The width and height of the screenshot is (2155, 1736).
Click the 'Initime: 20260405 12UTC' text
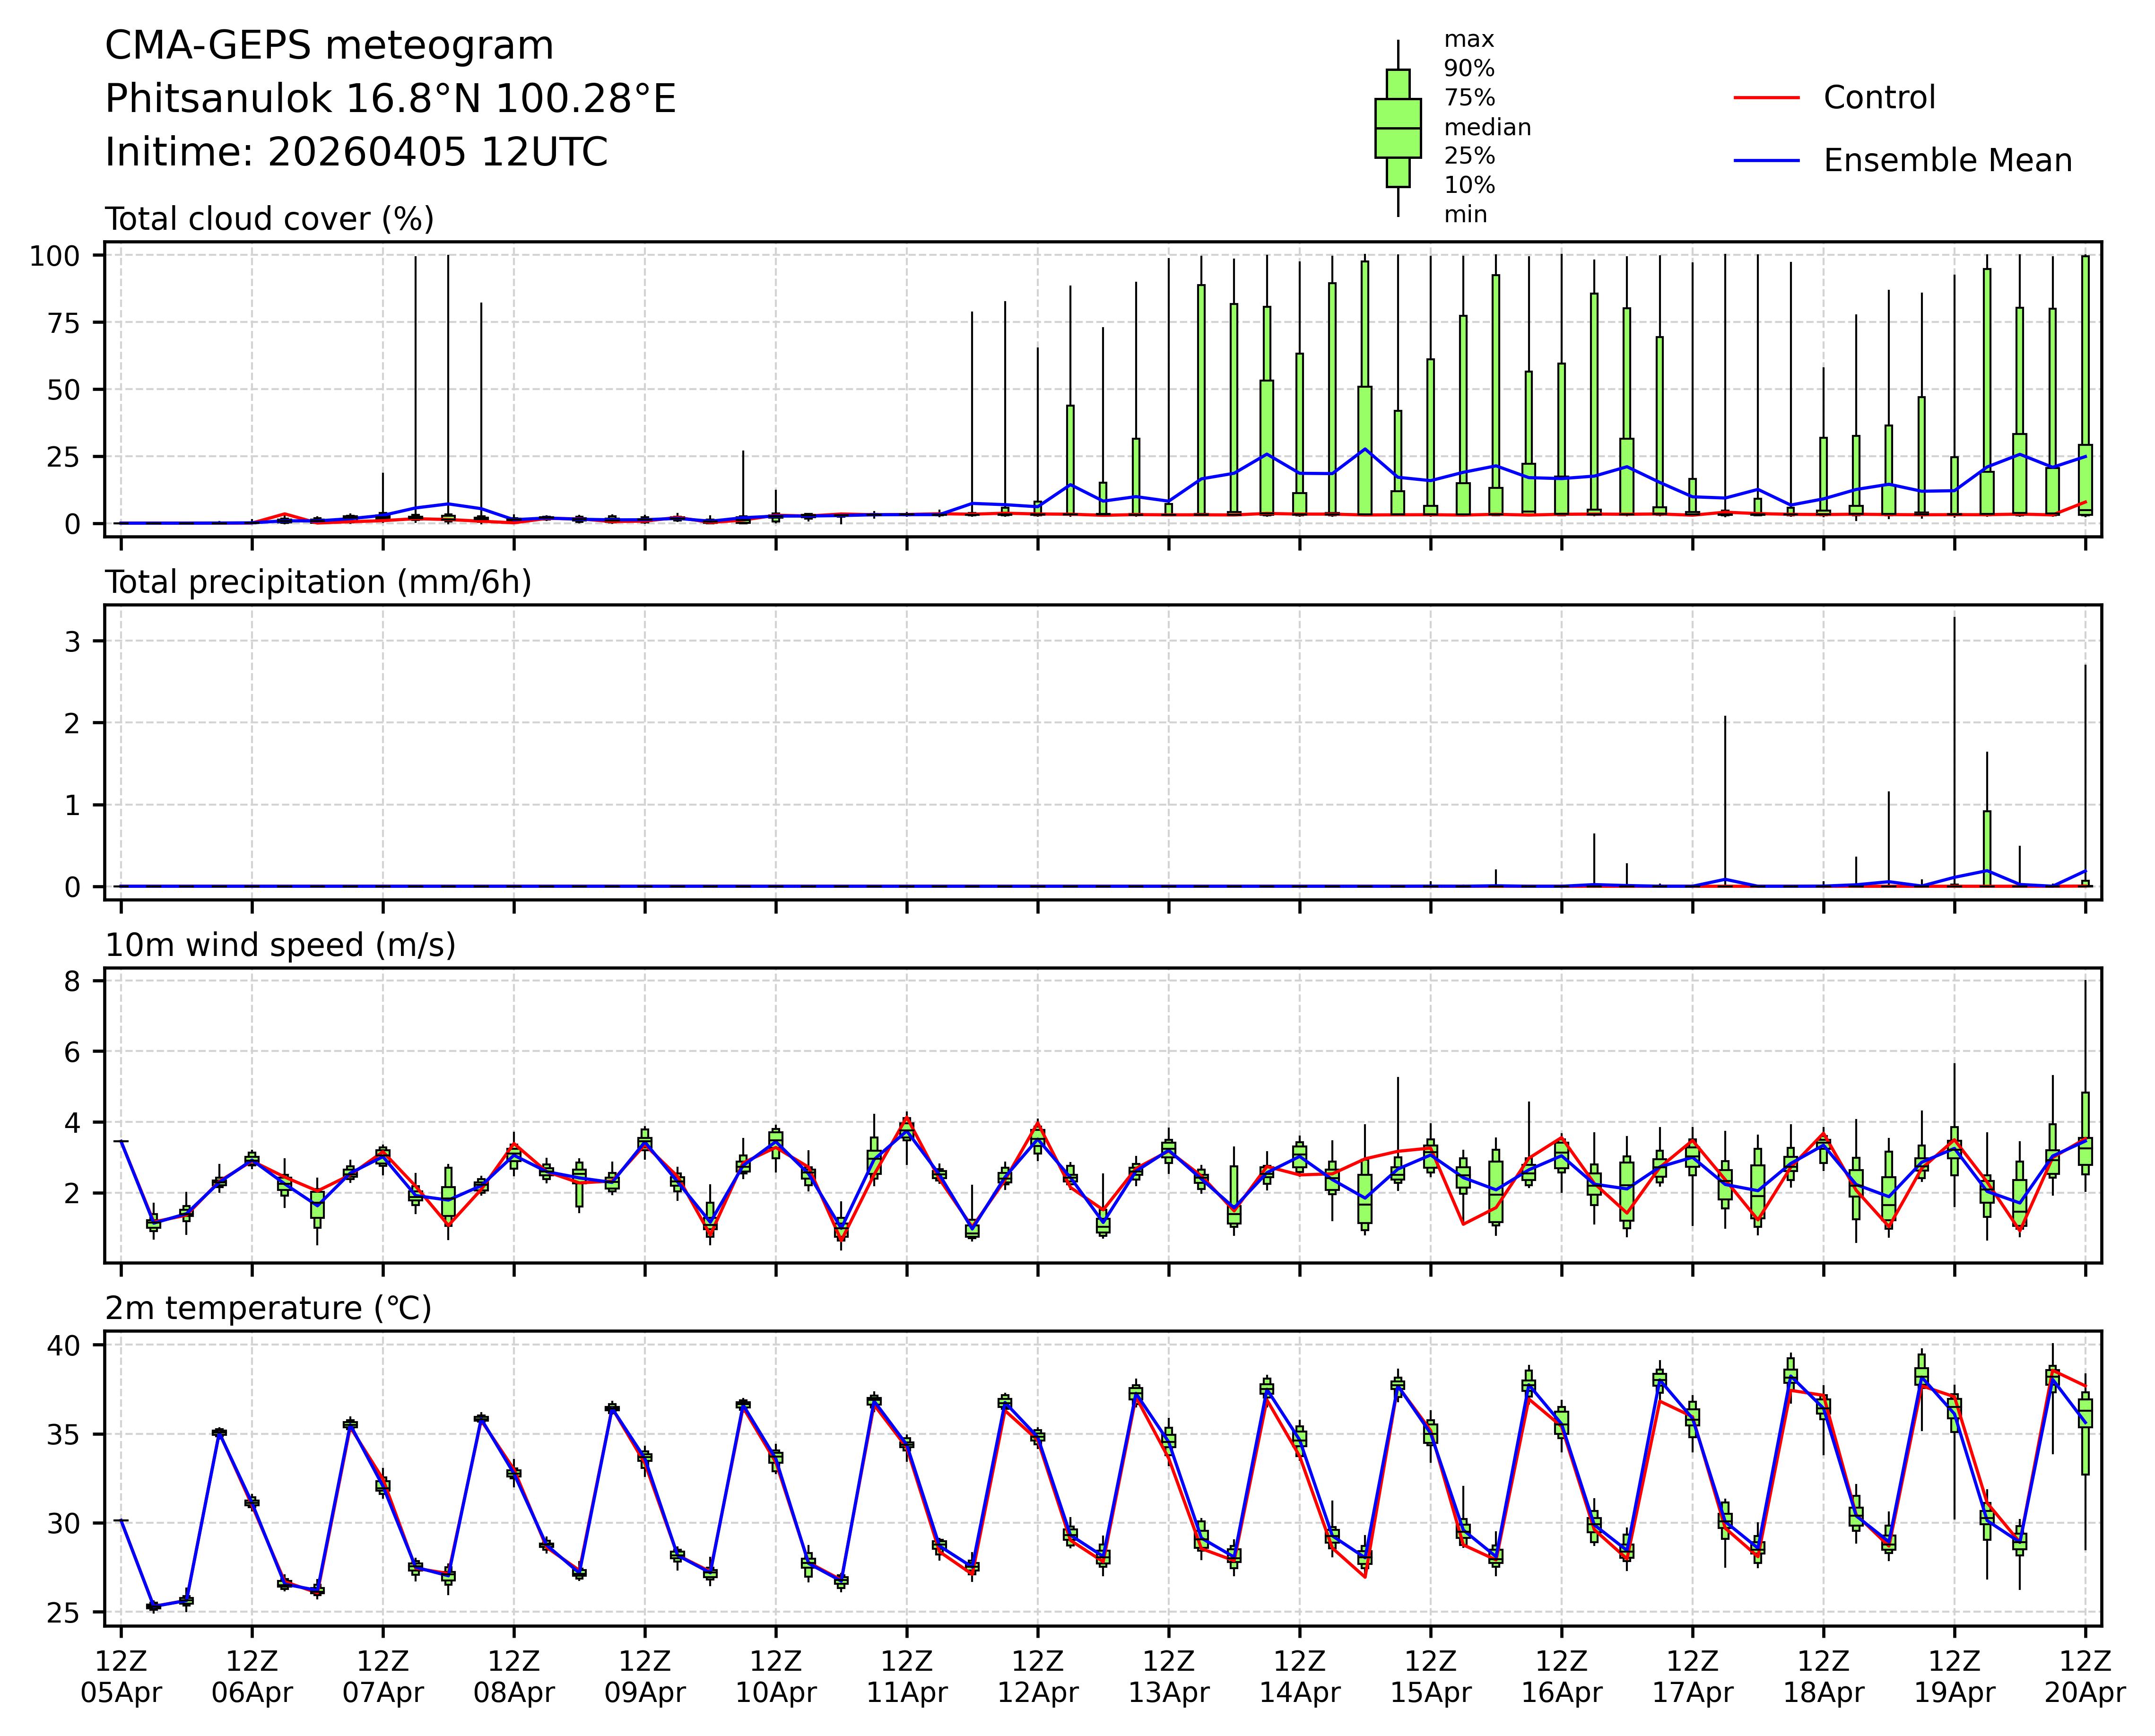356,153
